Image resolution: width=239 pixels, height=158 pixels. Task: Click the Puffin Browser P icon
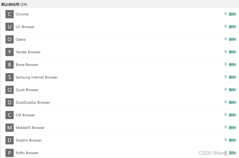(10, 153)
